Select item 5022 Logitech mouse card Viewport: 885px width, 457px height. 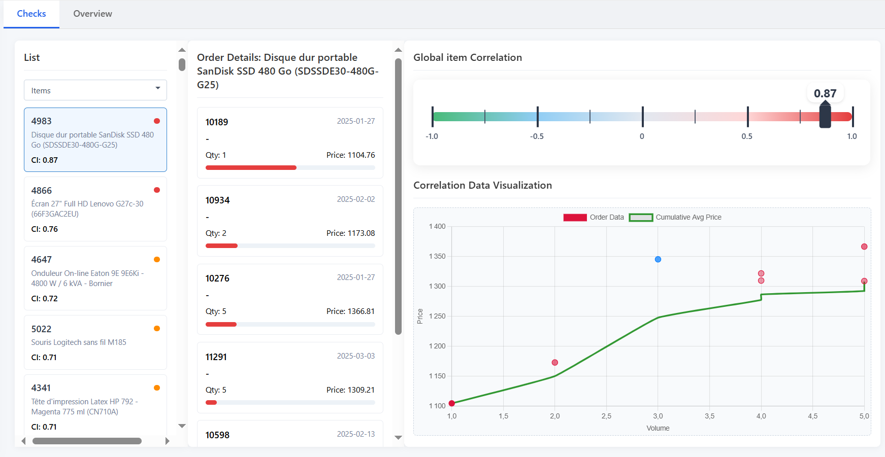click(95, 342)
